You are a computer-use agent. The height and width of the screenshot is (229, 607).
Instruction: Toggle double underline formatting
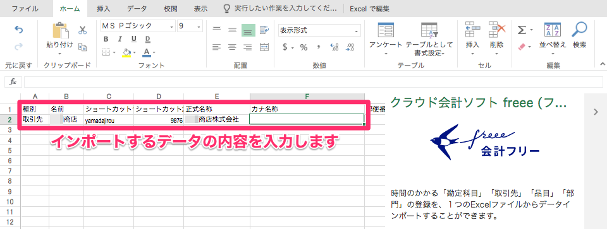pyautogui.click(x=147, y=38)
